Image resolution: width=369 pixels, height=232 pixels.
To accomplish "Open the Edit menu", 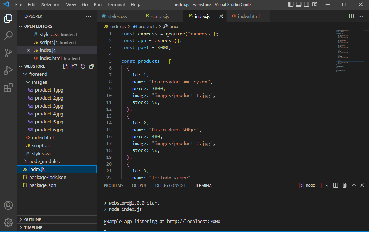I will tap(32, 4).
